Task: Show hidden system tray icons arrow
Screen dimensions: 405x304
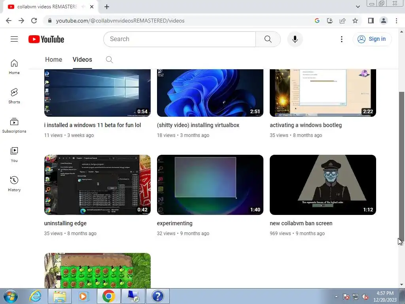Action: click(336, 296)
